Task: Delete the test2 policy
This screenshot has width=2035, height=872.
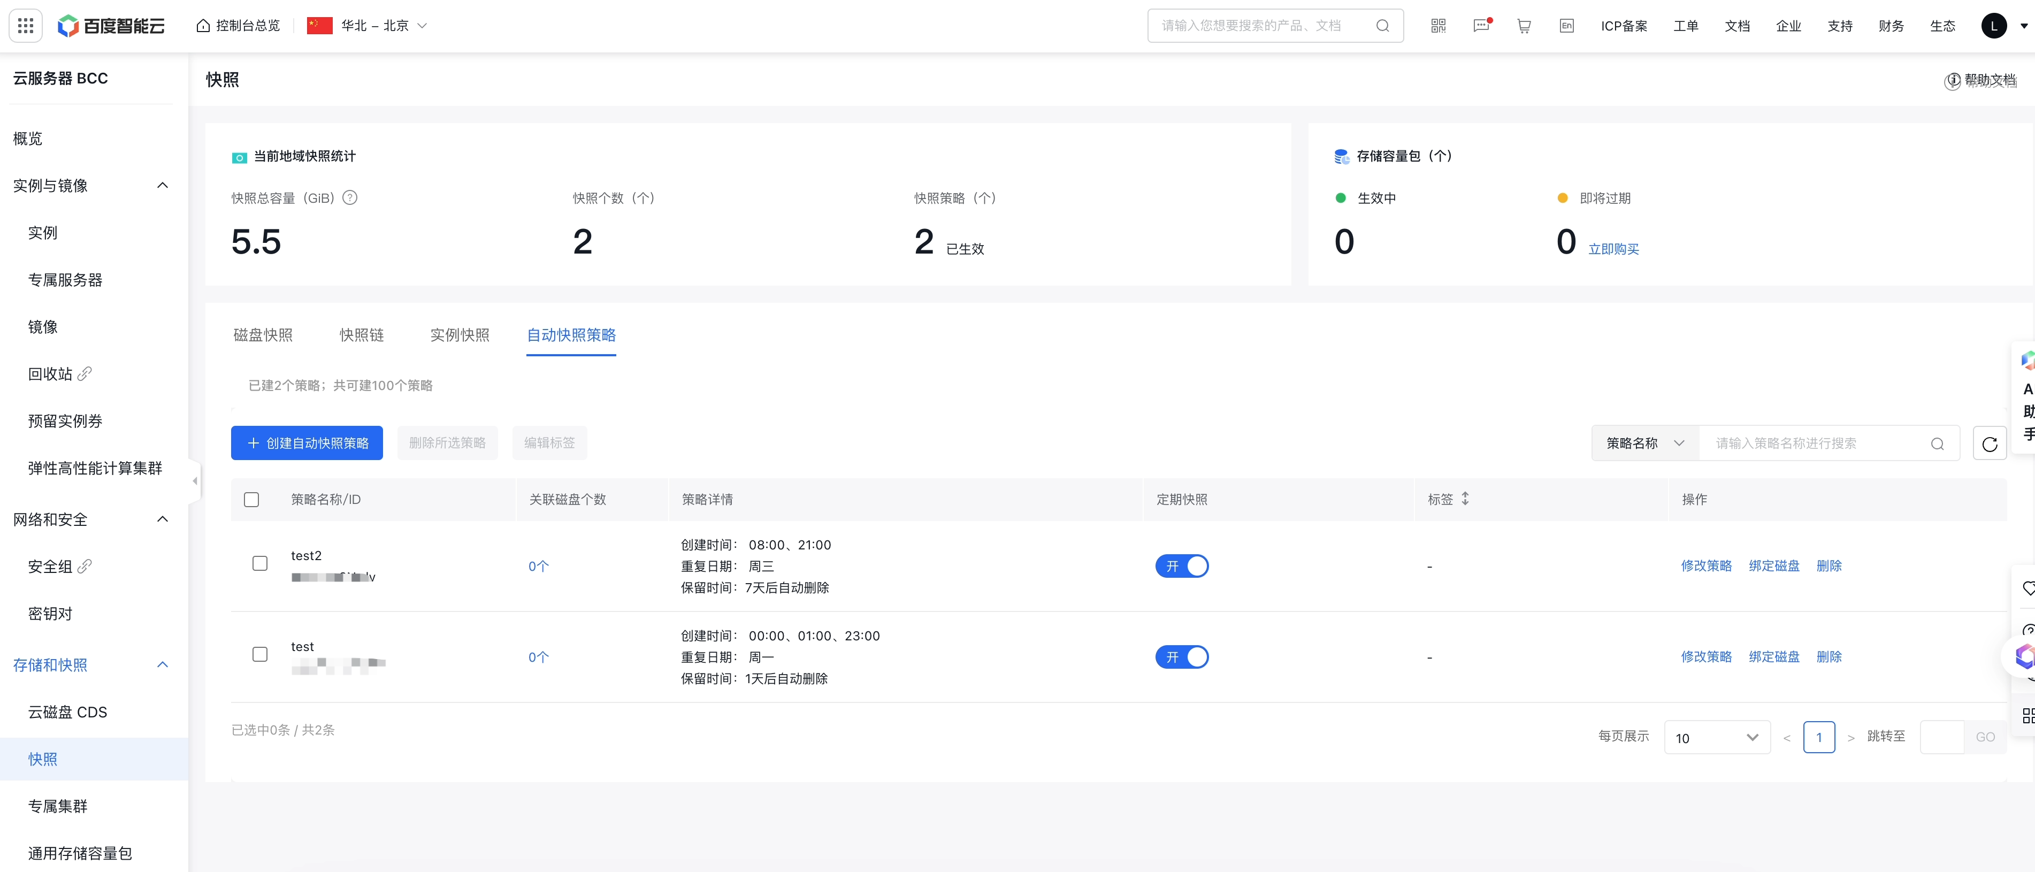Action: point(1829,565)
